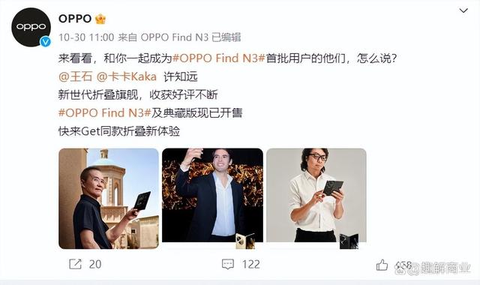Click the 已编辑 edited label
The height and width of the screenshot is (285, 480).
226,37
